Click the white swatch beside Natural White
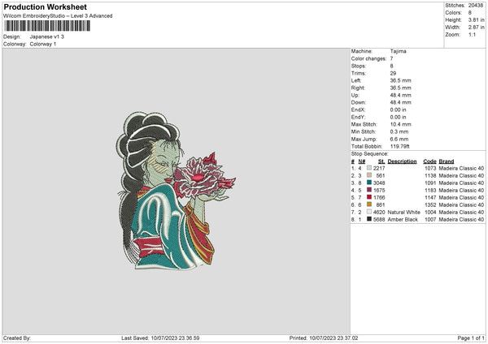This screenshot has height=344, width=488. pyautogui.click(x=369, y=212)
